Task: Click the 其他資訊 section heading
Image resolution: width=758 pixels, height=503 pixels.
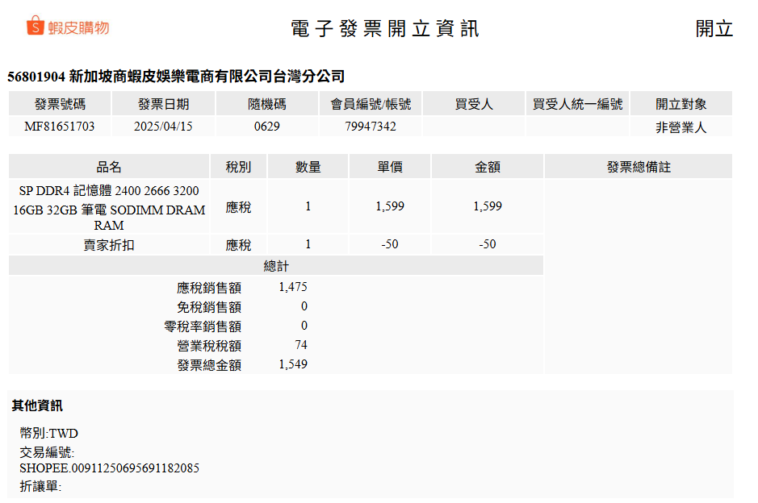Action: pos(37,405)
